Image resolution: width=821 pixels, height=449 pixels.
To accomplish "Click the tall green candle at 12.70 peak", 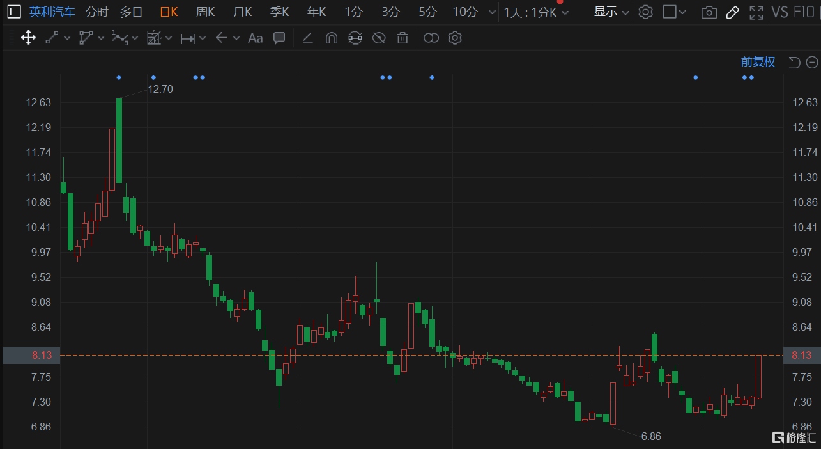I will click(119, 141).
